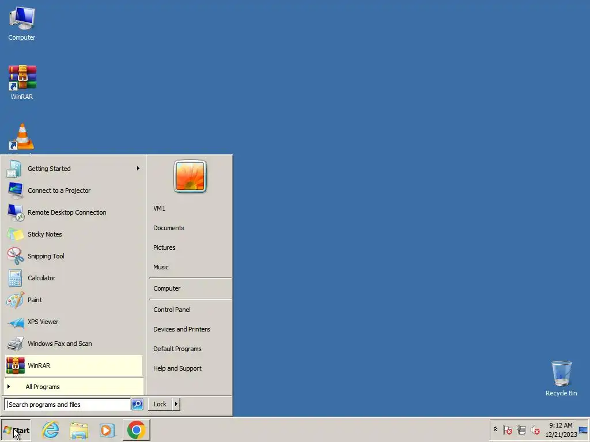
Task: Open Internet Explorer from the taskbar
Action: pos(51,430)
